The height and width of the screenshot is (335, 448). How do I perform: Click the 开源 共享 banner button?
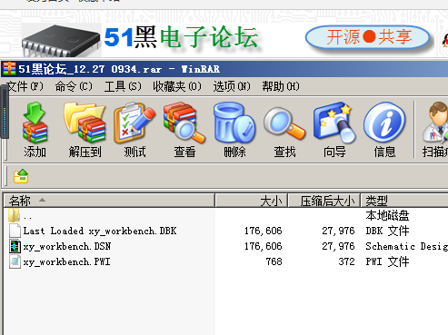[368, 37]
